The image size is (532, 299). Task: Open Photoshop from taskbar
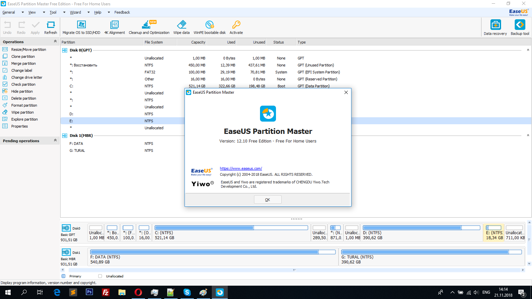[x=89, y=292]
